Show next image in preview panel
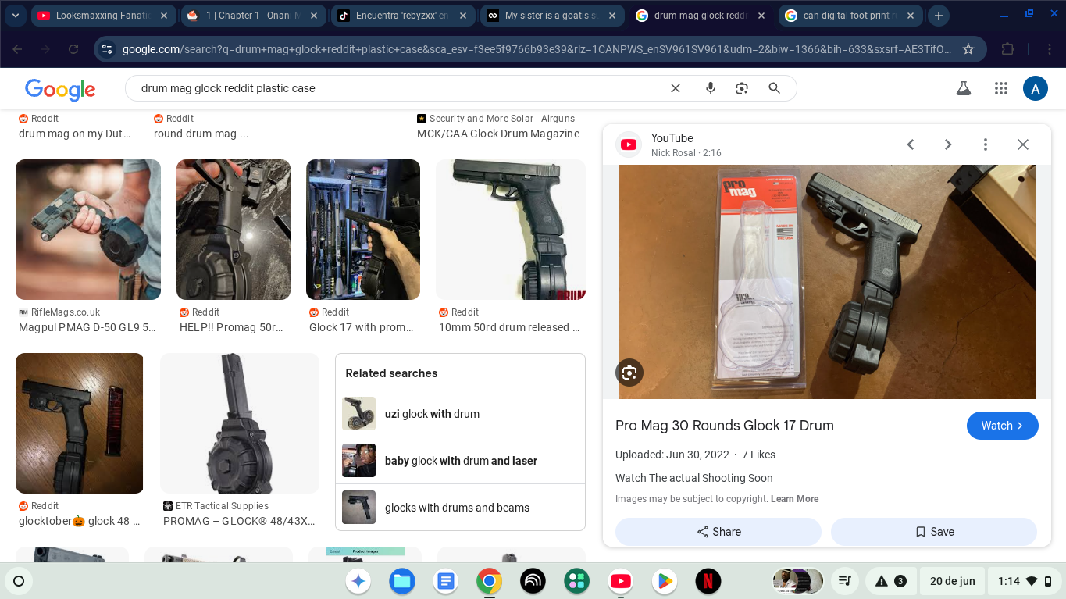This screenshot has width=1066, height=599. (948, 144)
